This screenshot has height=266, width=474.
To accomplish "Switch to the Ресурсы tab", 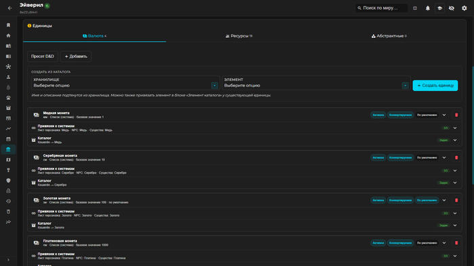I will tap(239, 36).
